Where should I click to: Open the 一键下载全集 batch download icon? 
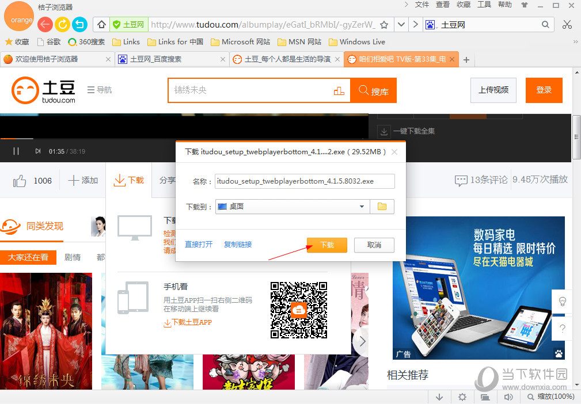point(383,131)
